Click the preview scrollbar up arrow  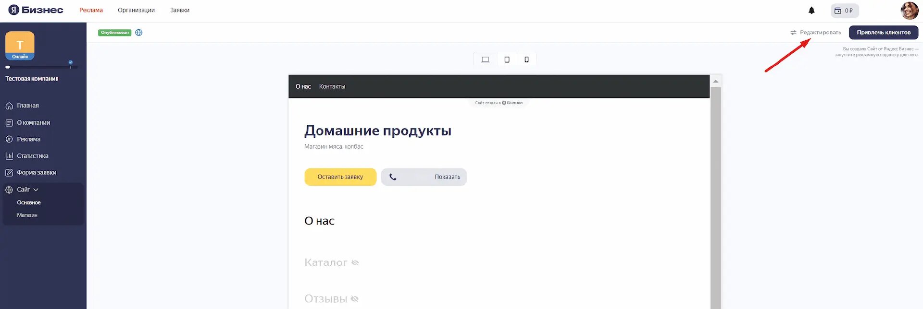(716, 81)
